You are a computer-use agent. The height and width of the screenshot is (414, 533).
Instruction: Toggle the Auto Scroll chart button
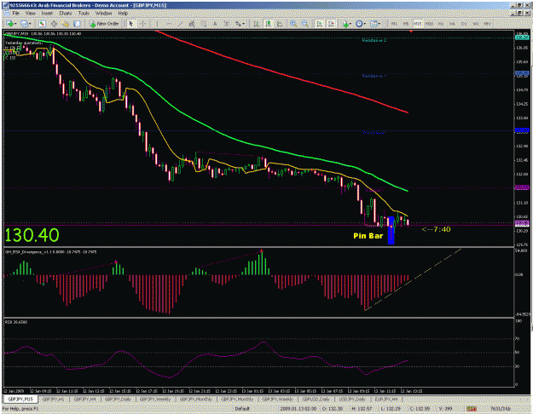(320, 24)
